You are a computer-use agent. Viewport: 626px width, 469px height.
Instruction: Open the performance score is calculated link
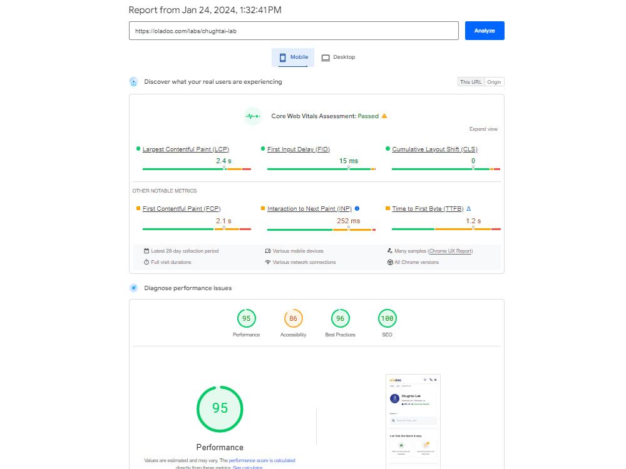click(x=262, y=460)
